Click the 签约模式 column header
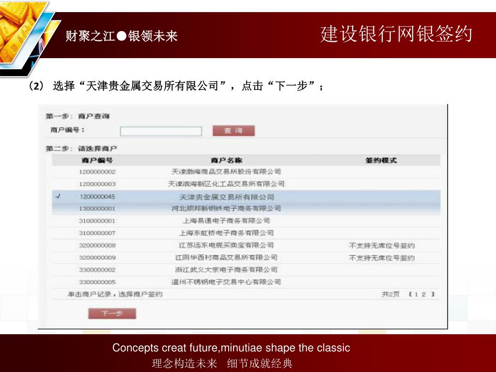Screen dimensions: 496x372 [381, 160]
